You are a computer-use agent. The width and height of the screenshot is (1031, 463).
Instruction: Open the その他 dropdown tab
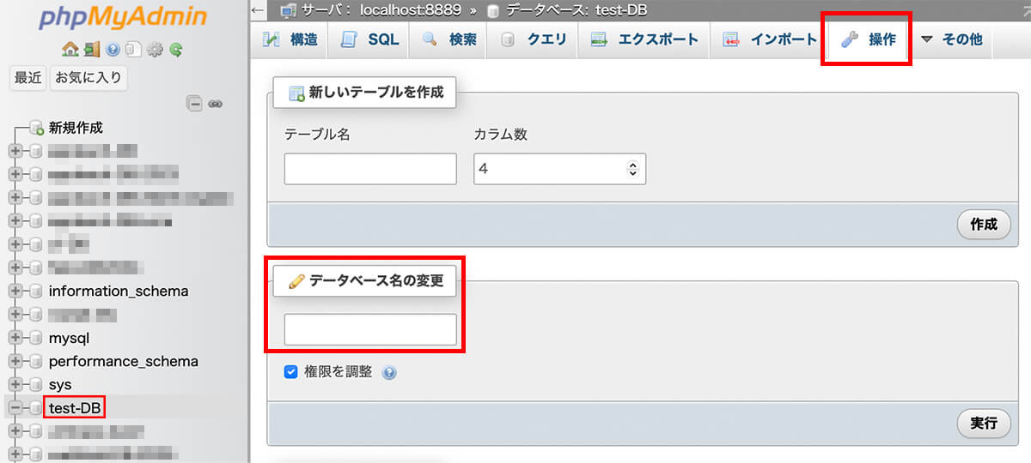[x=951, y=39]
